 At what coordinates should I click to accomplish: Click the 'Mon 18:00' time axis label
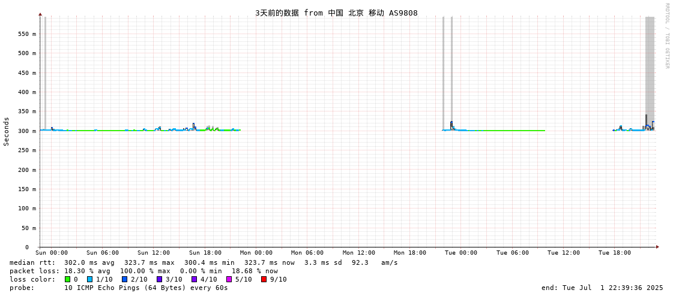(x=410, y=253)
